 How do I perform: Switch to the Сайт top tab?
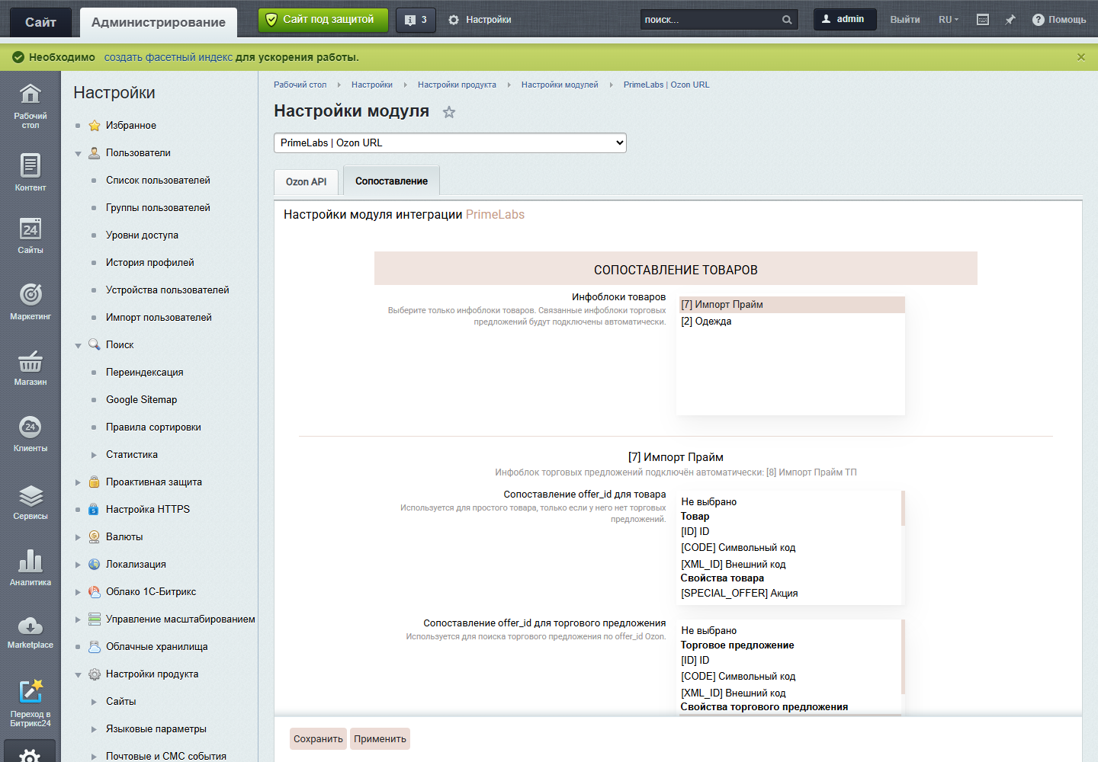[x=40, y=22]
